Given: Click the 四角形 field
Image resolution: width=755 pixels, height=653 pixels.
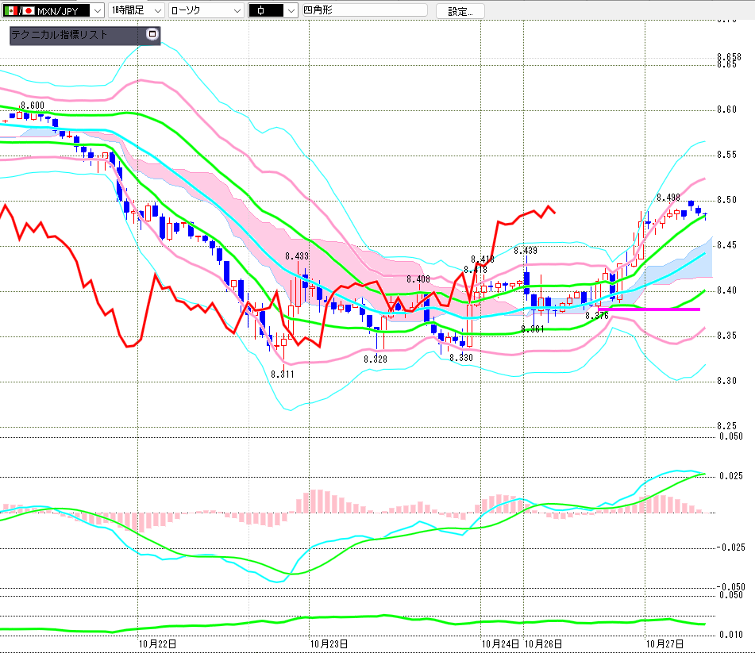Looking at the screenshot, I should click(x=364, y=10).
